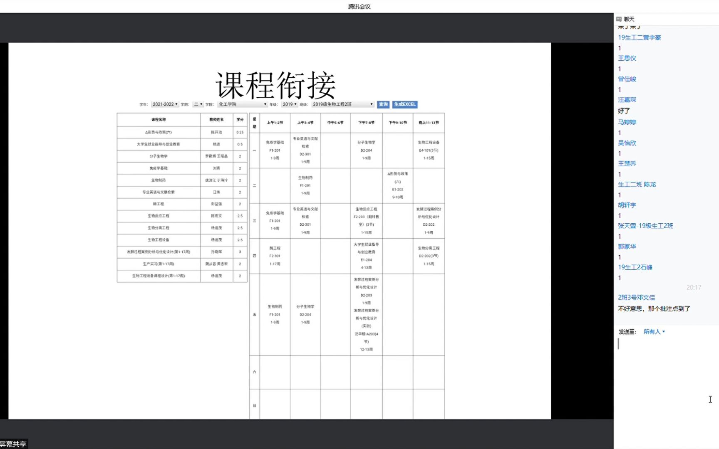719x449 pixels.
Task: Click the 上午1-2节 timetable header
Action: (x=275, y=123)
